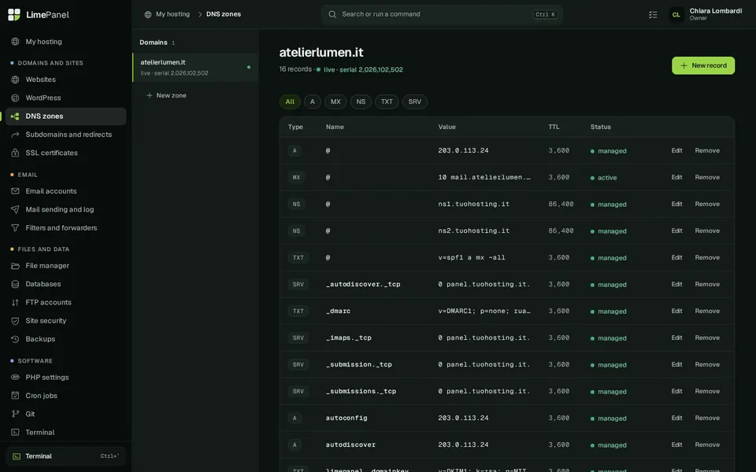Click the Filters and forwarders funnel icon

click(x=16, y=228)
